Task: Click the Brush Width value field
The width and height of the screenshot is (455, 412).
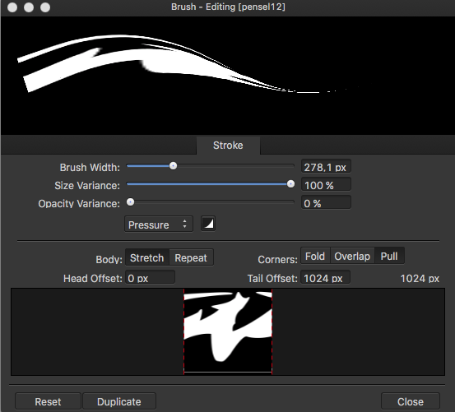Action: pyautogui.click(x=326, y=167)
